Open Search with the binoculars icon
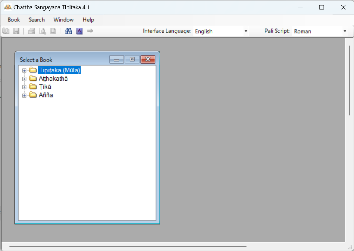 pos(69,31)
